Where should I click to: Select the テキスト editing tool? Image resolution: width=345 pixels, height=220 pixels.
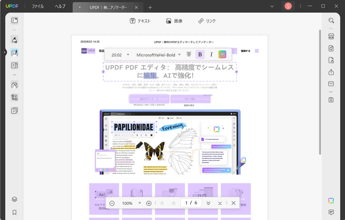click(x=140, y=21)
